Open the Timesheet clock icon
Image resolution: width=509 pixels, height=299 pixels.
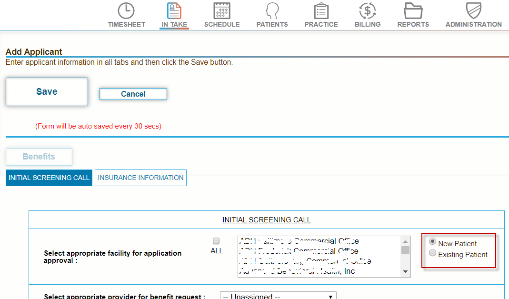click(126, 11)
